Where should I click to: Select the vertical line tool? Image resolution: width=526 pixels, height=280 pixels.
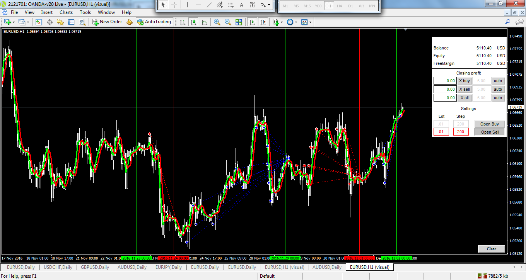[x=187, y=5]
